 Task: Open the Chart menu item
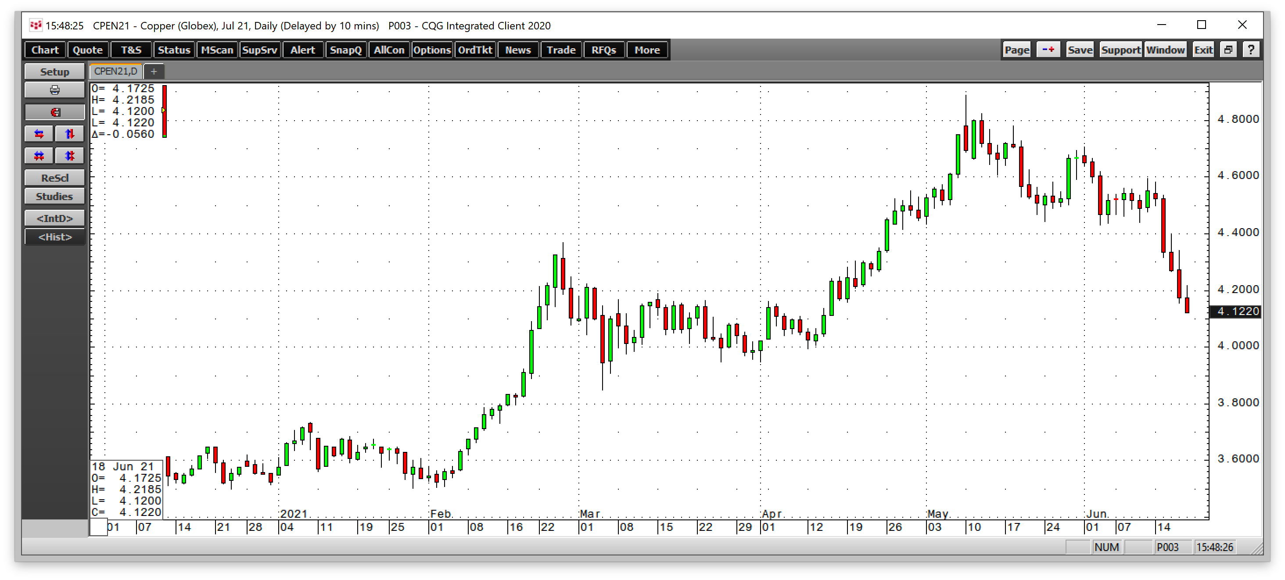tap(45, 50)
